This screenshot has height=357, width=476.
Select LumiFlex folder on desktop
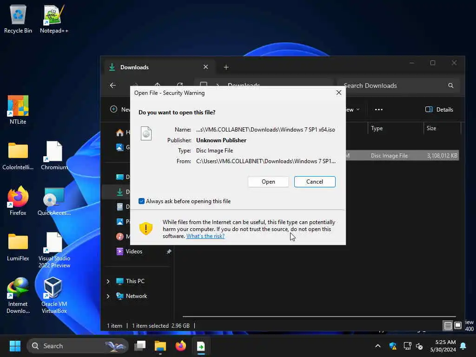(18, 246)
